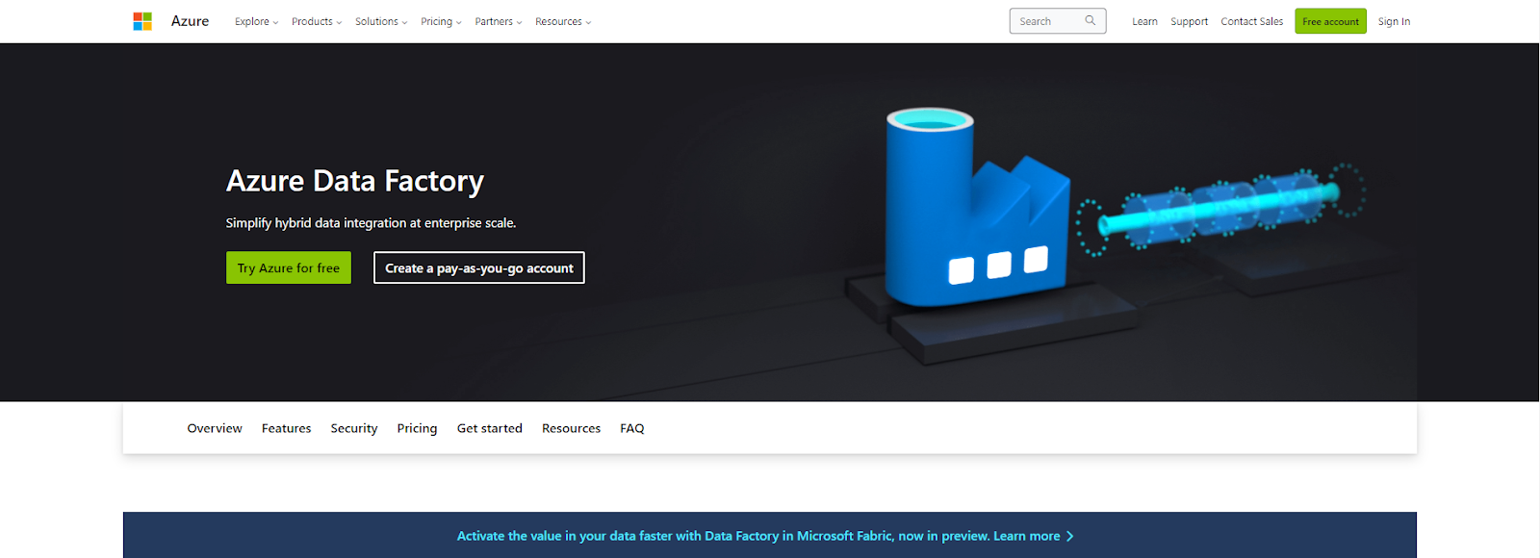Select the Resources tab in section bar
1540x558 pixels.
pos(571,428)
